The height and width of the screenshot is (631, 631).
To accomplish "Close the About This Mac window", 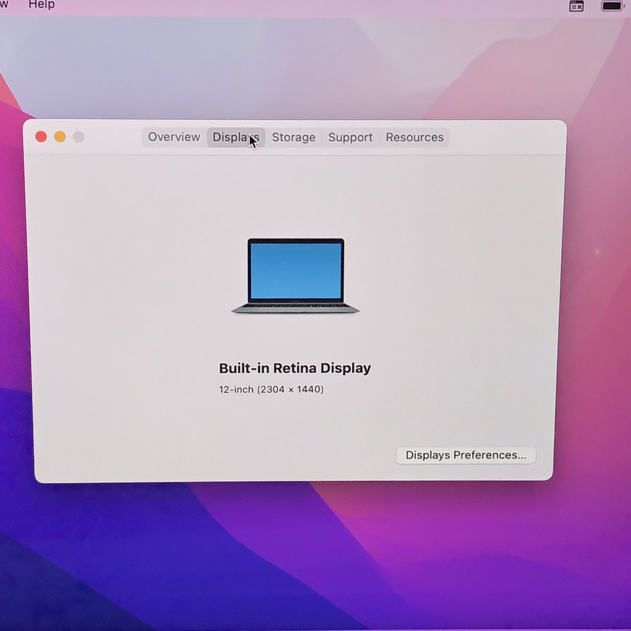I will pyautogui.click(x=41, y=137).
